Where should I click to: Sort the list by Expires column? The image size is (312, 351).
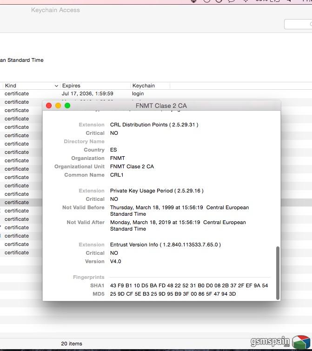95,86
